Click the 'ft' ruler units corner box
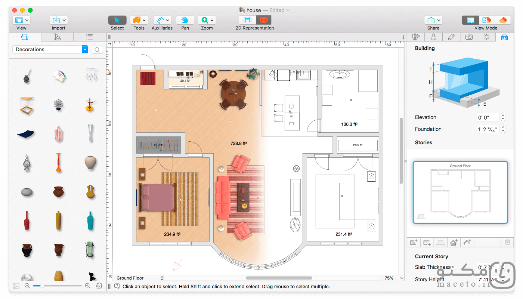Viewport: 523px width, 299px height. coord(110,44)
